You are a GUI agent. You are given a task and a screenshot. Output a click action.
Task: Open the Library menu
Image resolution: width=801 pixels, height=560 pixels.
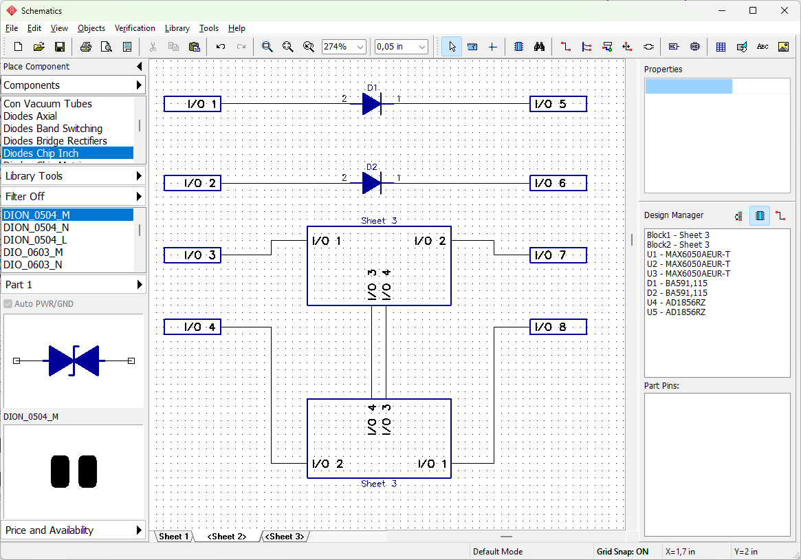pos(177,28)
